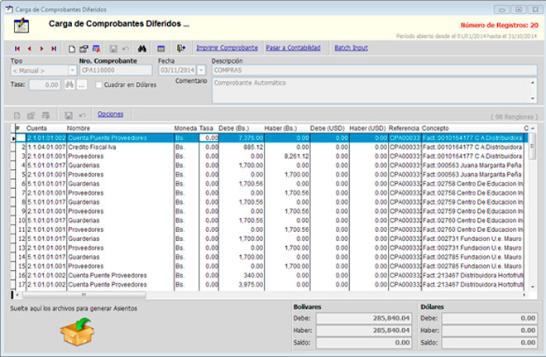Click binoculars icon beside Tasa field

click(x=69, y=84)
